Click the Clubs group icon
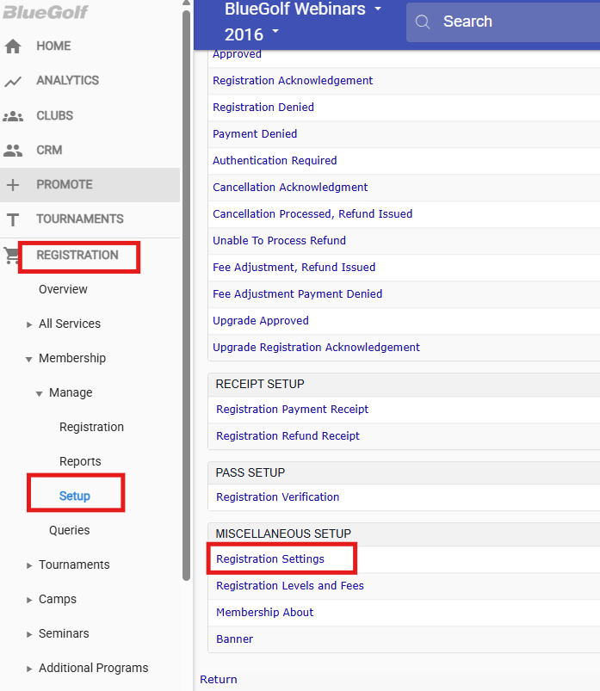600x691 pixels. 13,116
